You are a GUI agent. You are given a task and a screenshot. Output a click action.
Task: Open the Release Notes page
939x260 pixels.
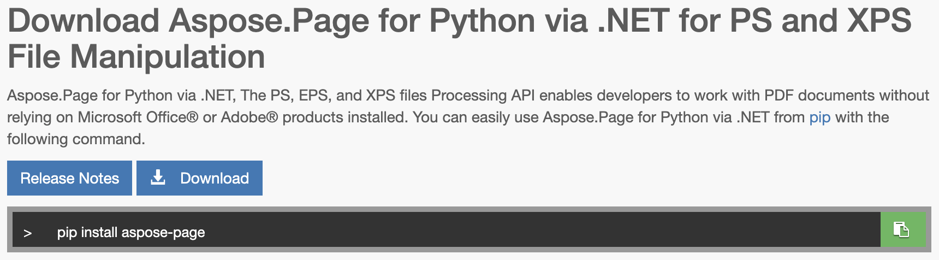(69, 178)
